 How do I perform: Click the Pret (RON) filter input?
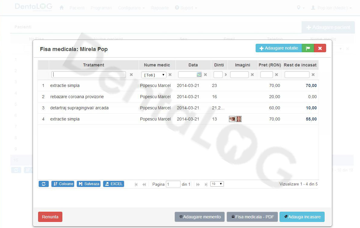coord(267,75)
